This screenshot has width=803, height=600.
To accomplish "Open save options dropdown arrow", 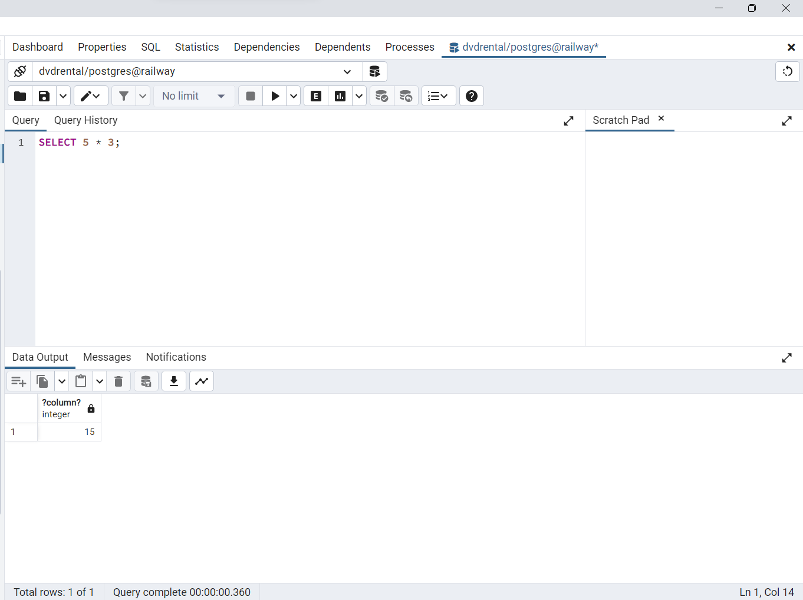I will (x=63, y=96).
